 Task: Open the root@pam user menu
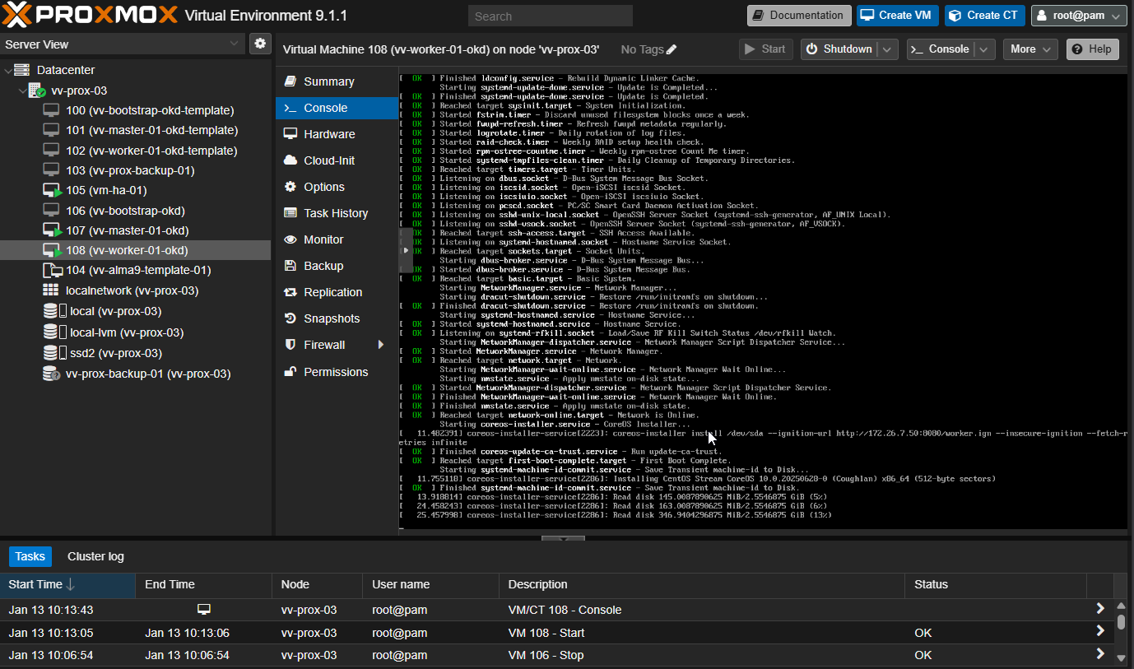(x=1078, y=16)
